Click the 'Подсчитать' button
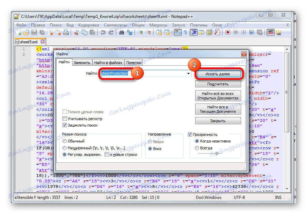 218,84
